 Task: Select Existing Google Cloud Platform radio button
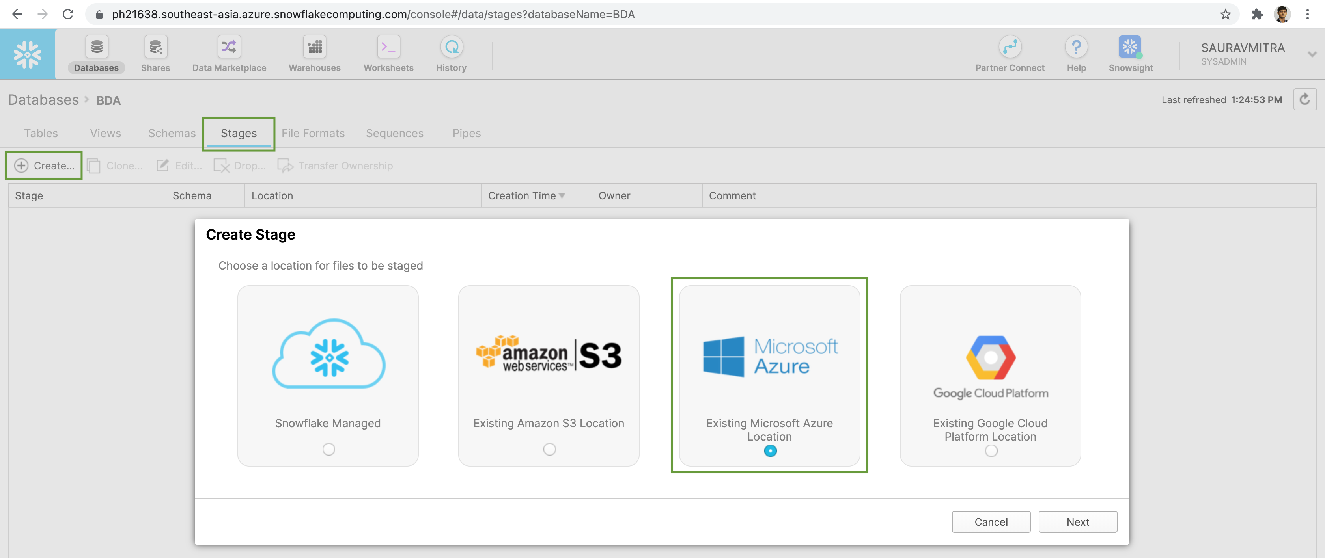[991, 451]
